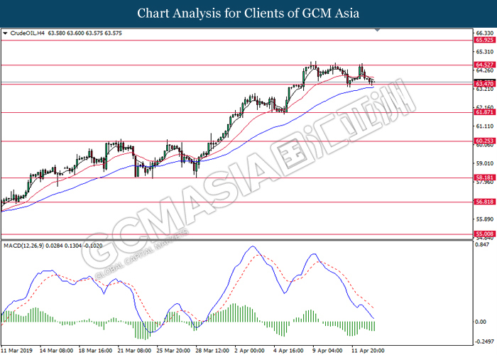Screen dimensions: 497x355
Task: Click the 2 Apr 00:00 time label
Action: point(249,351)
